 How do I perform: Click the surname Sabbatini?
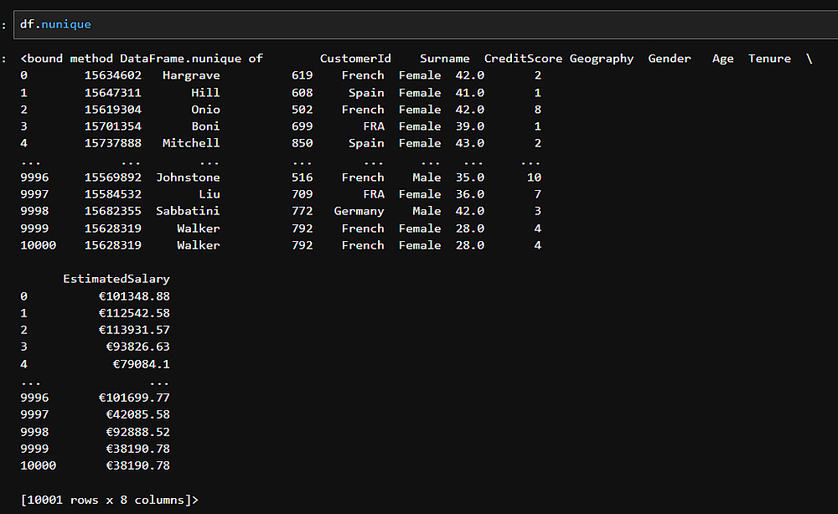pos(188,211)
